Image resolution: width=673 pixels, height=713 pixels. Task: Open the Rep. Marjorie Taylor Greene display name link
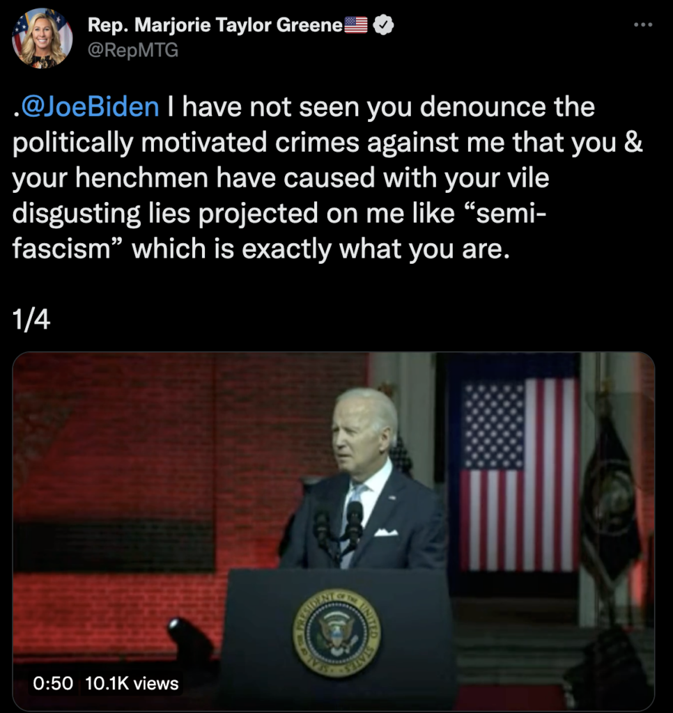215,26
